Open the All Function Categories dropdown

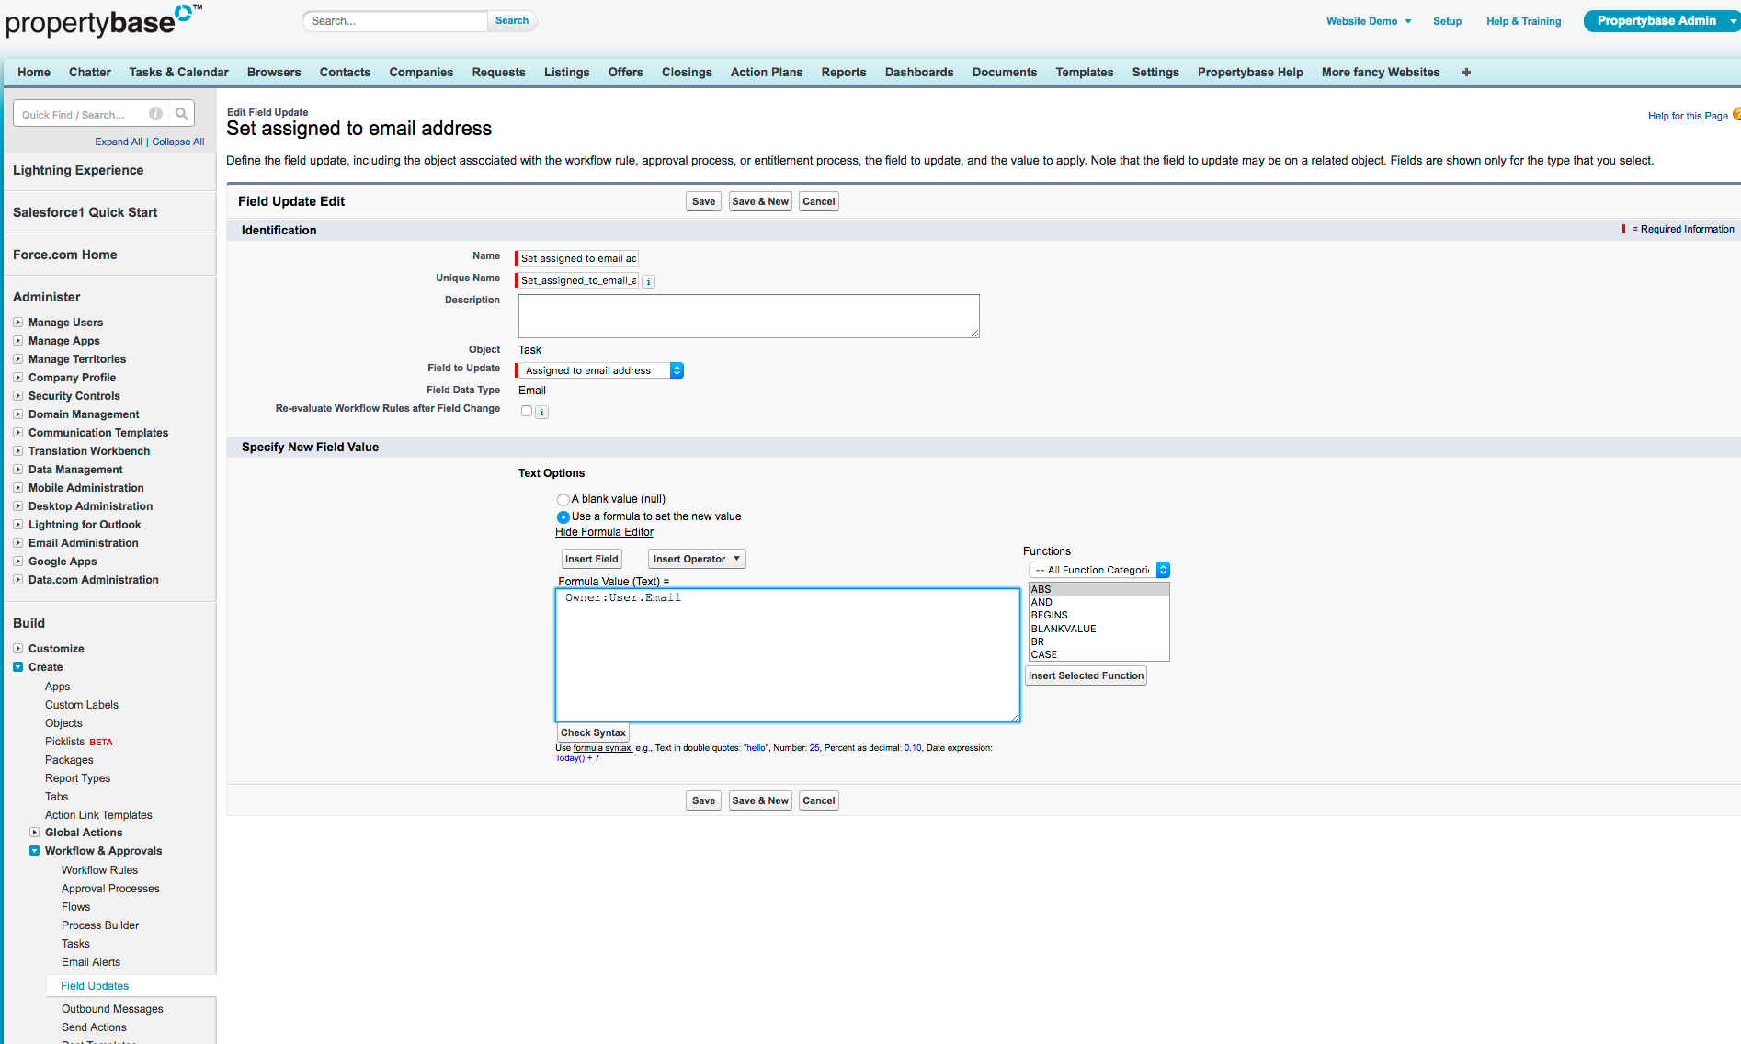[1098, 570]
